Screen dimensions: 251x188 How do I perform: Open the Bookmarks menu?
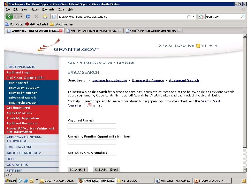pos(48,9)
